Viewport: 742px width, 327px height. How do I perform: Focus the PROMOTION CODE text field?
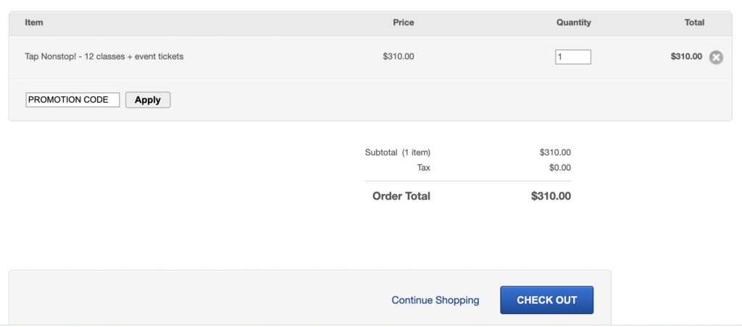(72, 100)
